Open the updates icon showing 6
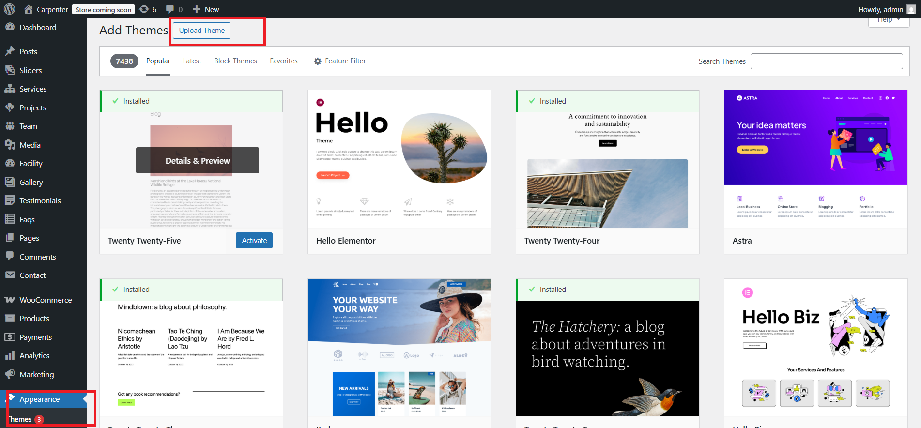921x428 pixels. (144, 9)
